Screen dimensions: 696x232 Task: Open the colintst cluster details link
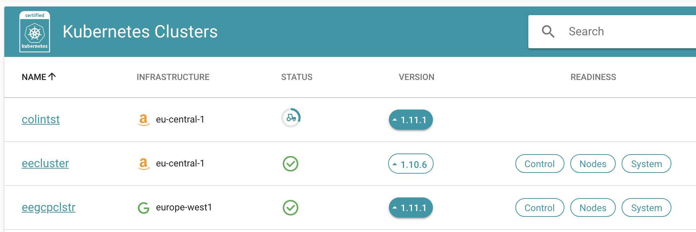click(40, 119)
